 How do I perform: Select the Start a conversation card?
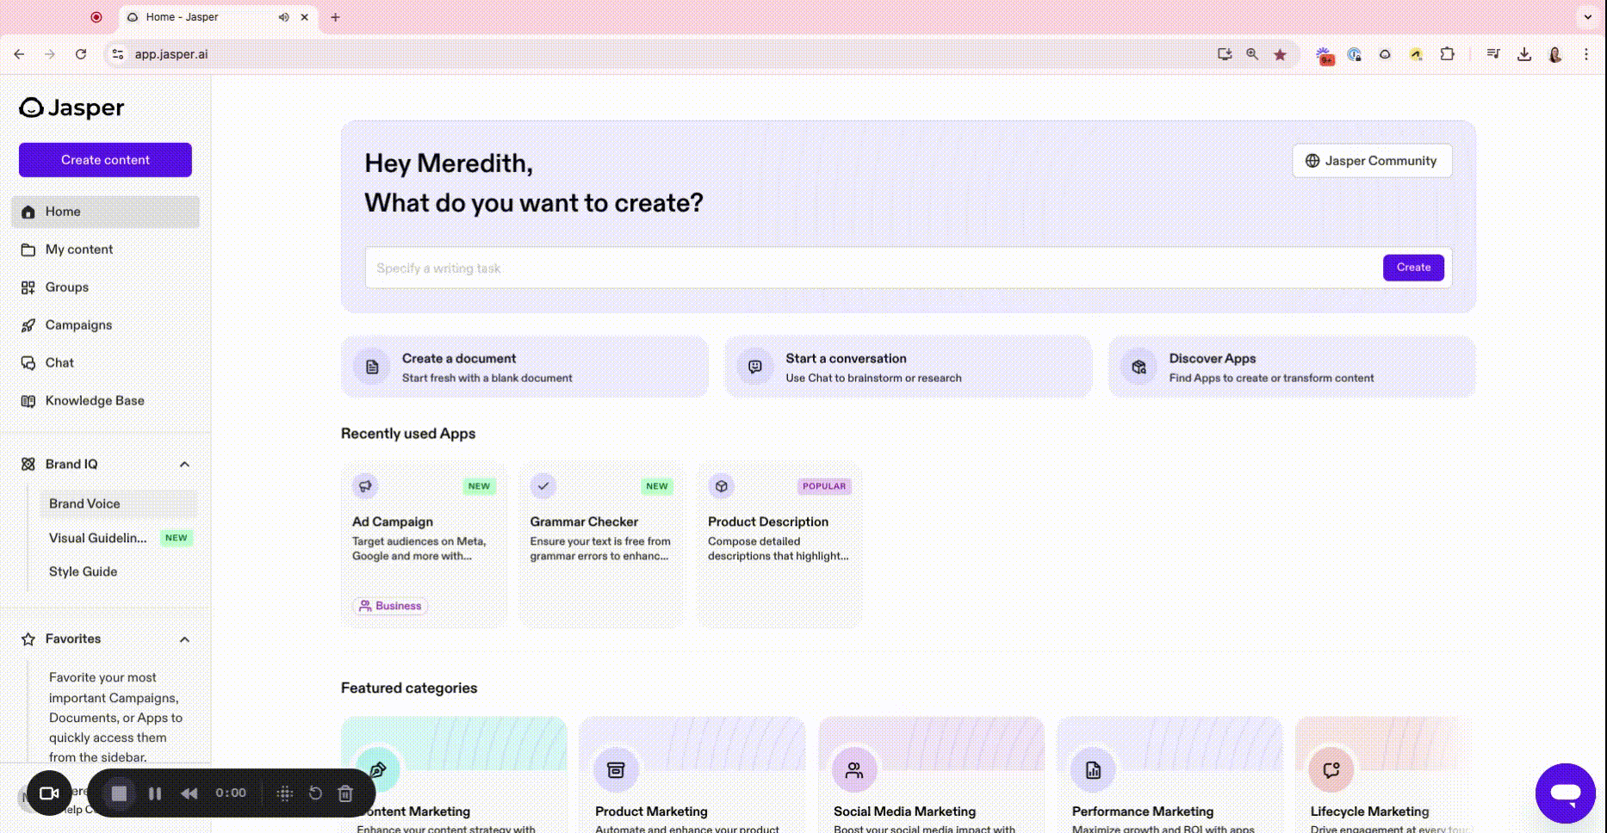click(908, 367)
